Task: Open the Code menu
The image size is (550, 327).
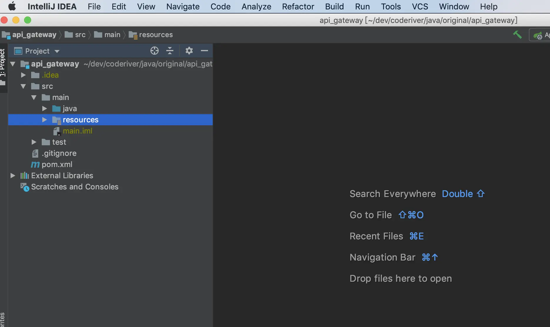Action: click(x=220, y=6)
